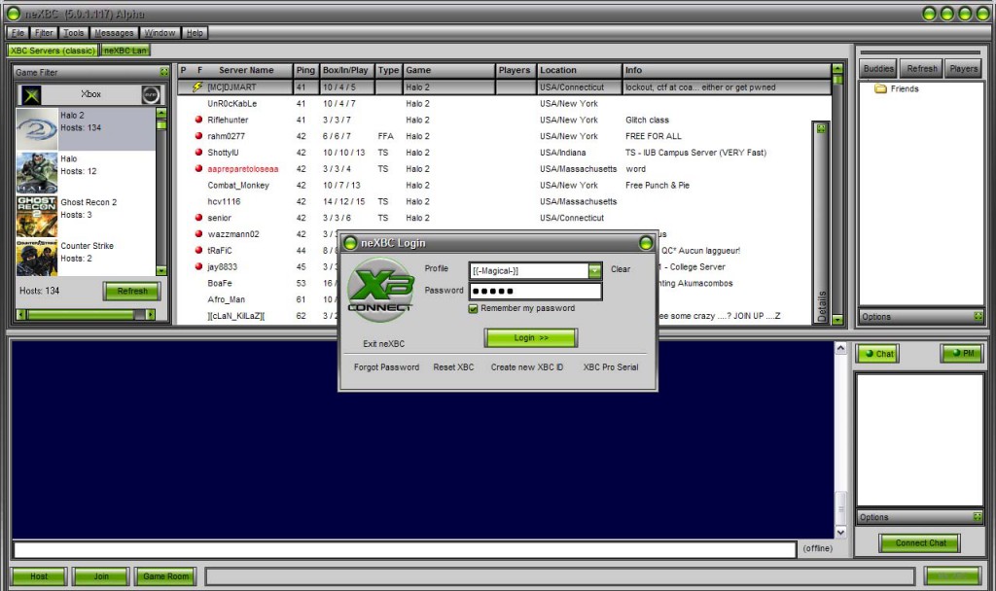Click the chat message input field
996x591 pixels.
click(x=405, y=550)
